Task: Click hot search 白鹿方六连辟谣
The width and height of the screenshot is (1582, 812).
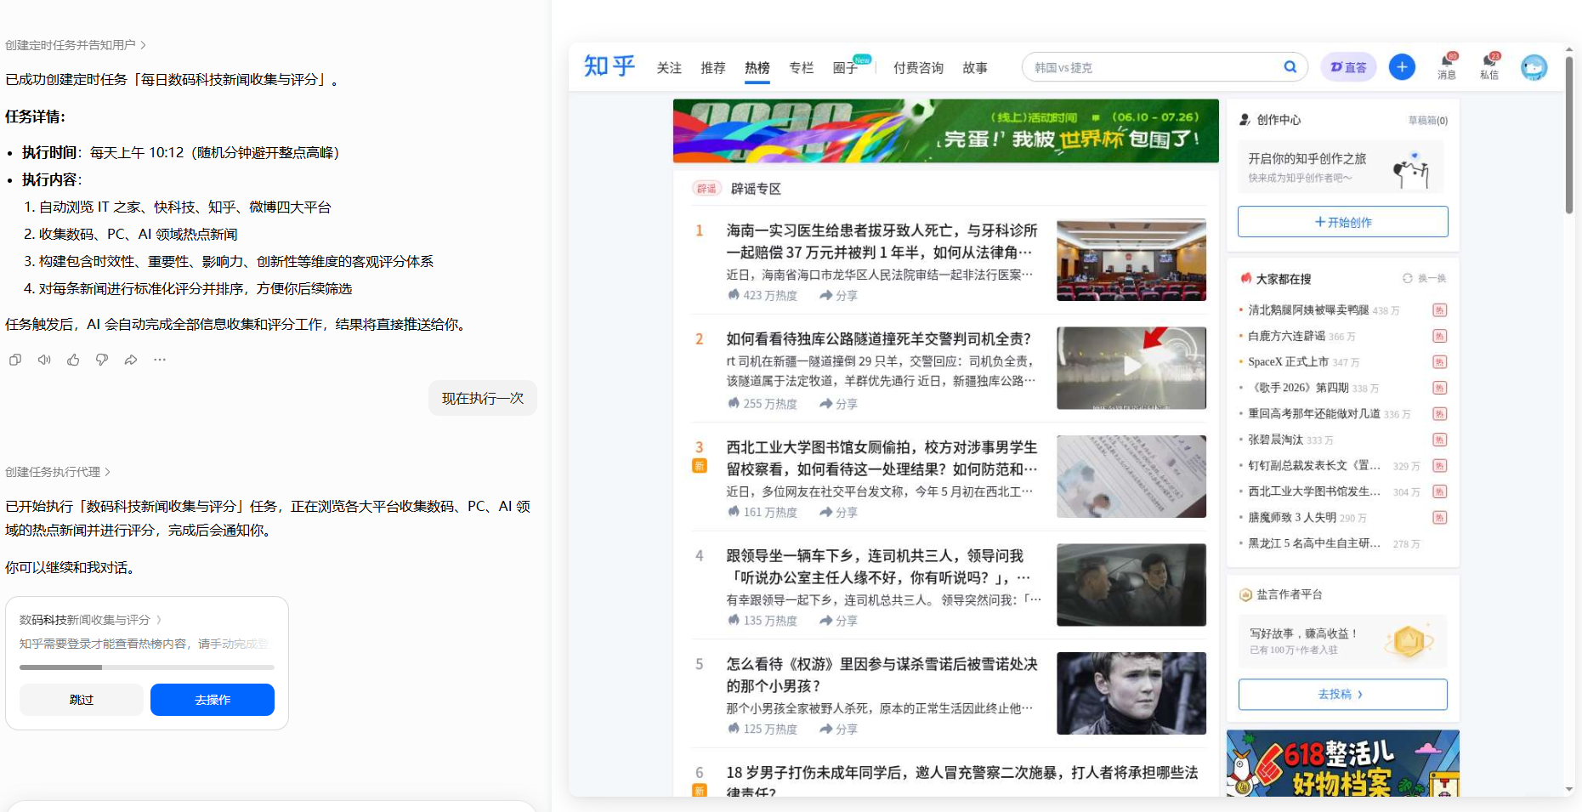Action: pyautogui.click(x=1286, y=337)
